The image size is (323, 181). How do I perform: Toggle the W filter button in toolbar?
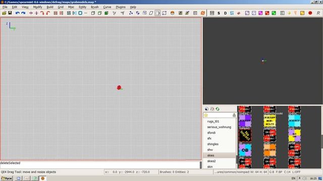pyautogui.click(x=212, y=13)
